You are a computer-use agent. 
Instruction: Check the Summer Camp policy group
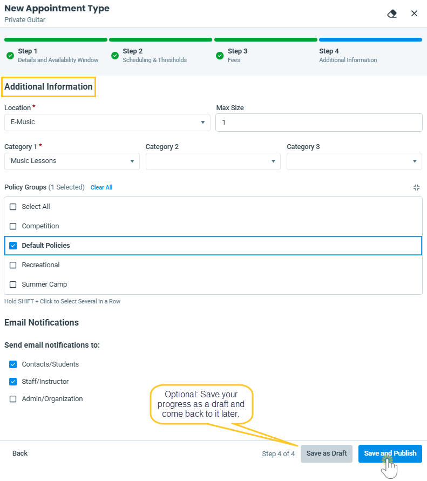tap(13, 284)
